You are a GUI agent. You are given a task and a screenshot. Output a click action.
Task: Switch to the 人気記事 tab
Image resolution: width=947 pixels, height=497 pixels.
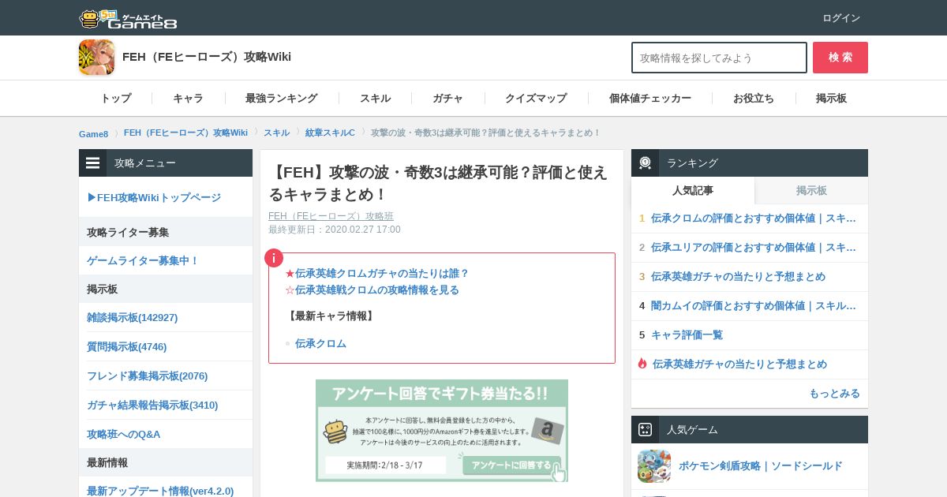[693, 191]
